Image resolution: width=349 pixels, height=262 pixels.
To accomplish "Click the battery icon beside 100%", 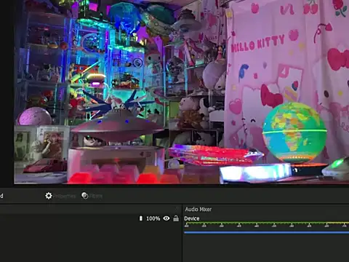I will pyautogui.click(x=141, y=218).
